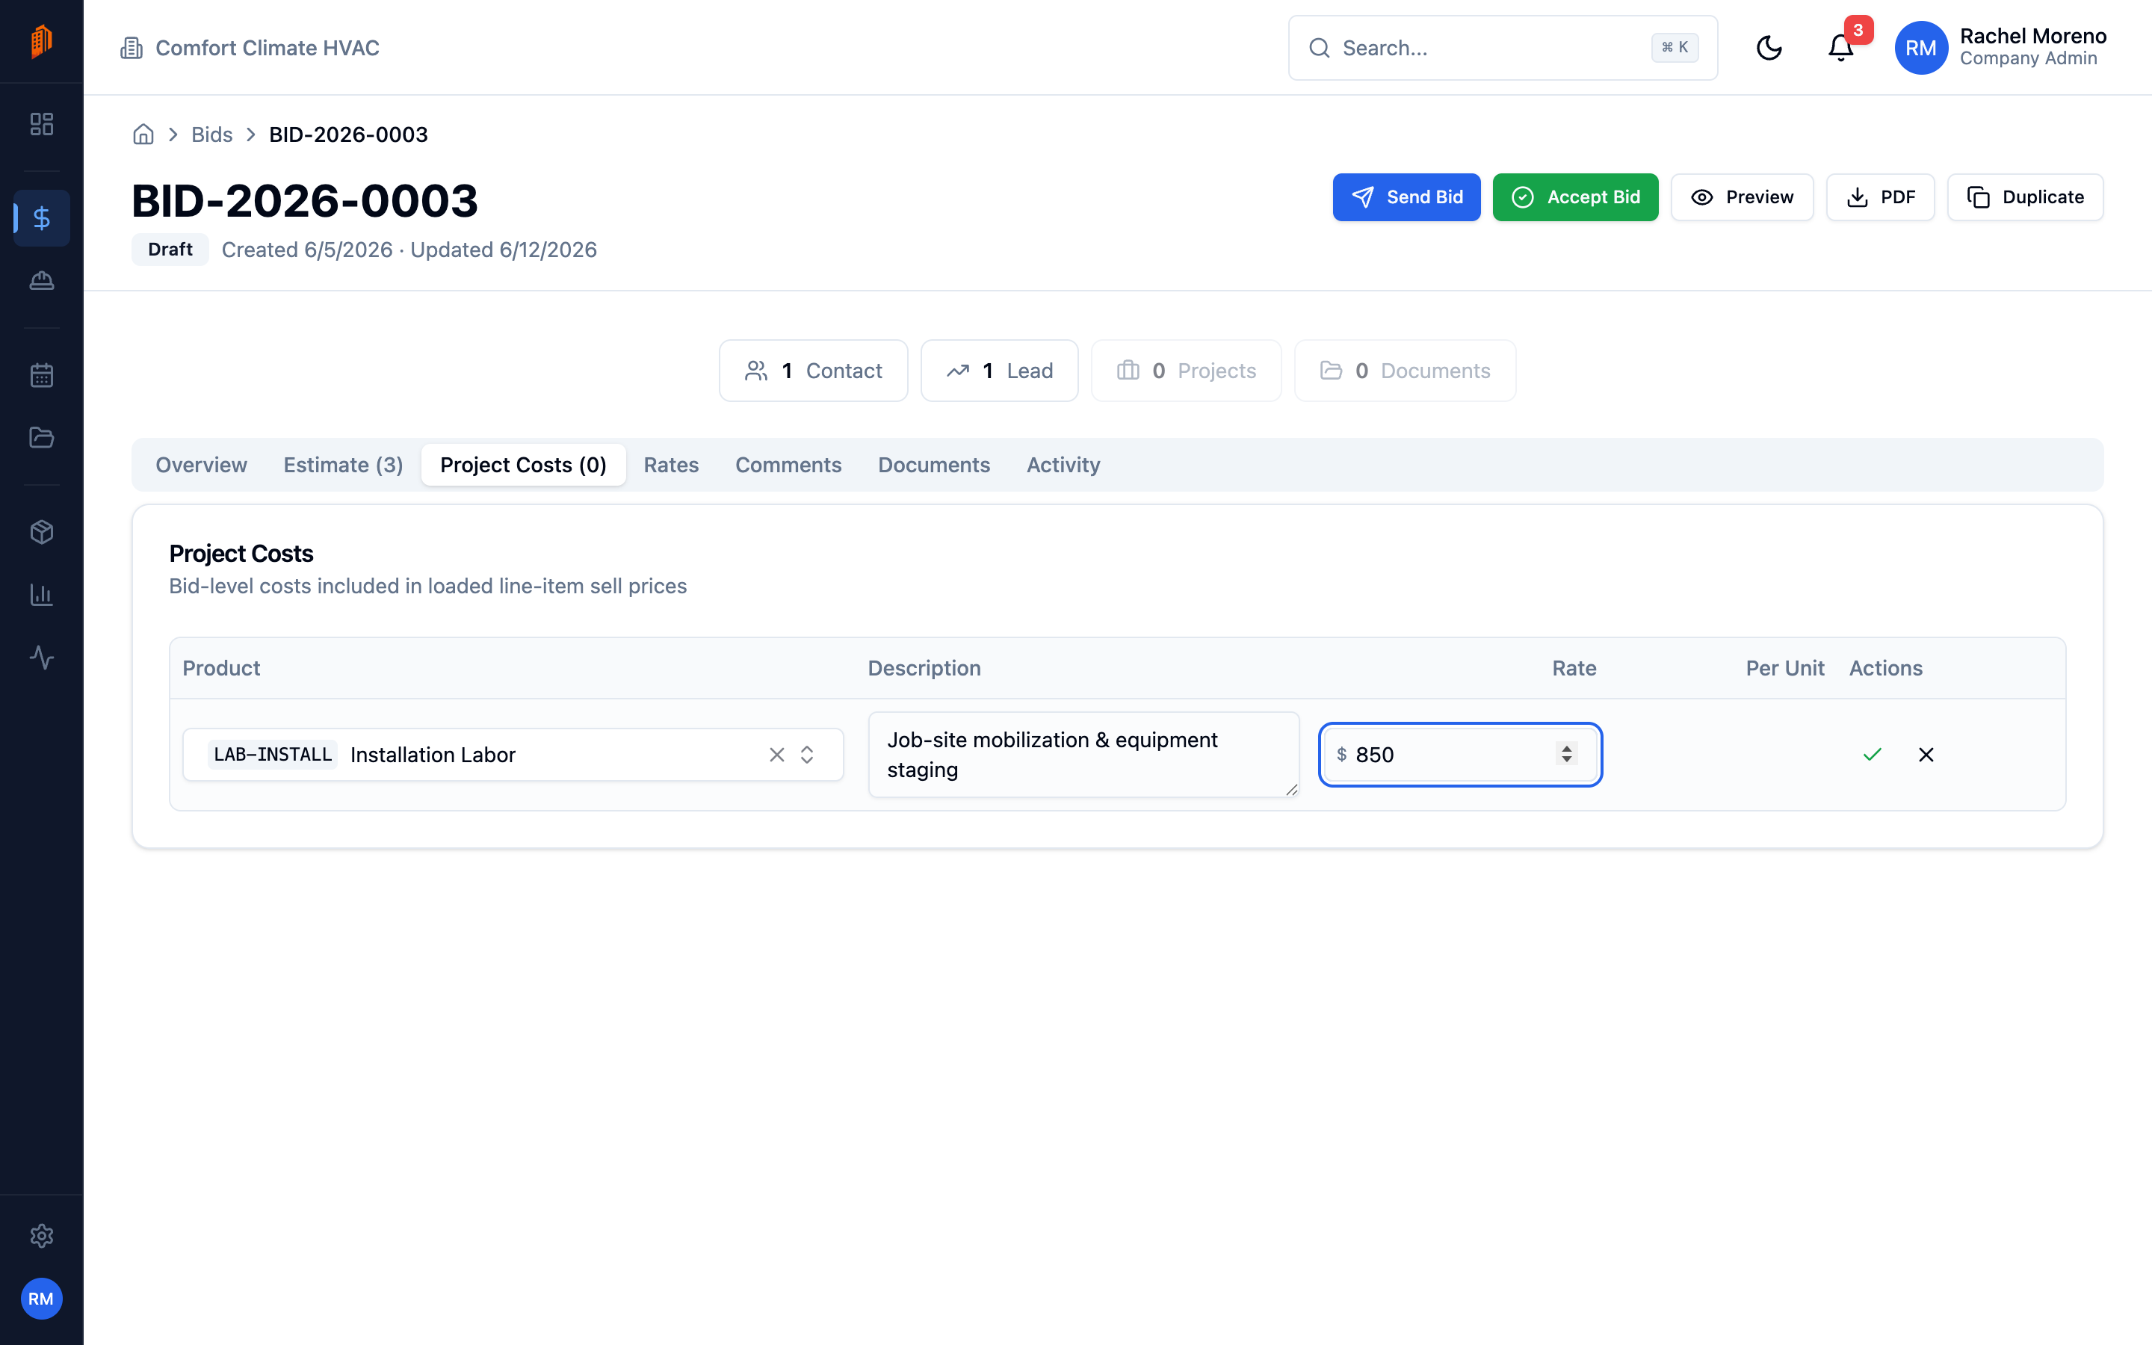Click the RM avatar at sidebar bottom
Image resolution: width=2152 pixels, height=1345 pixels.
pos(42,1299)
